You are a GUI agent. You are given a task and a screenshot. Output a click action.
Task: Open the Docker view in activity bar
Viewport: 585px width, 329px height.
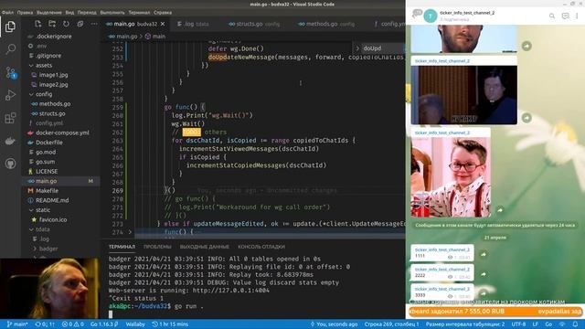(x=10, y=141)
